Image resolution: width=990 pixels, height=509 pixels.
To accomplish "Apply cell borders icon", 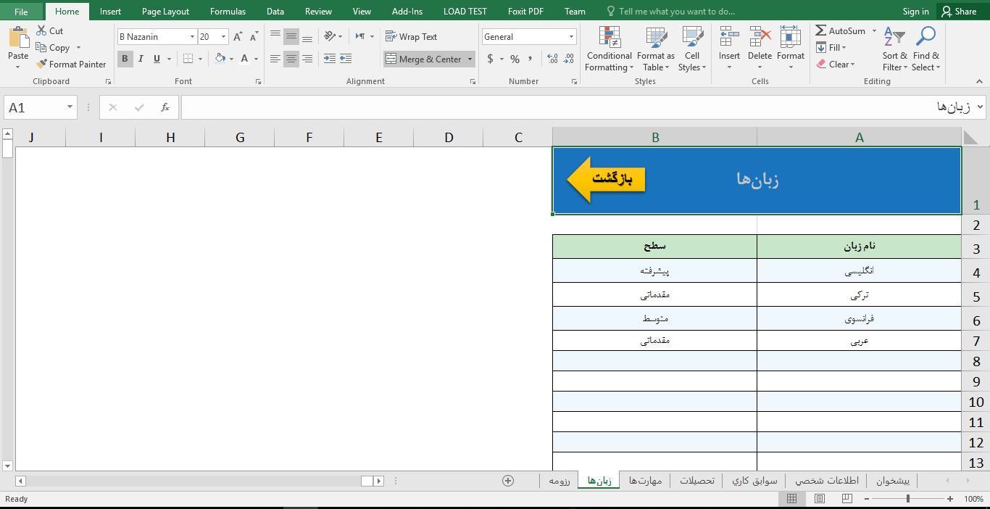I will click(188, 59).
